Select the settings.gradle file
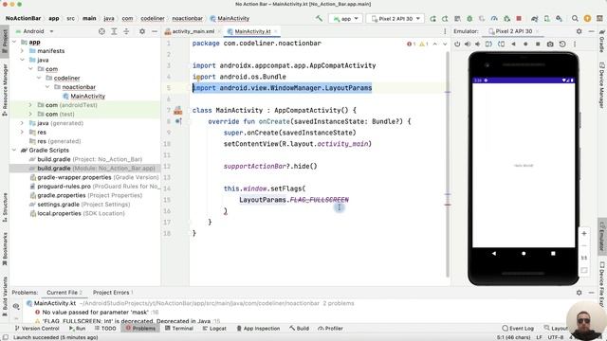 point(80,205)
